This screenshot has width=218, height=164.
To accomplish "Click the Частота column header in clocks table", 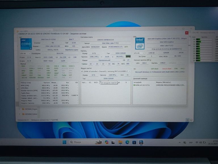I will [47, 83].
